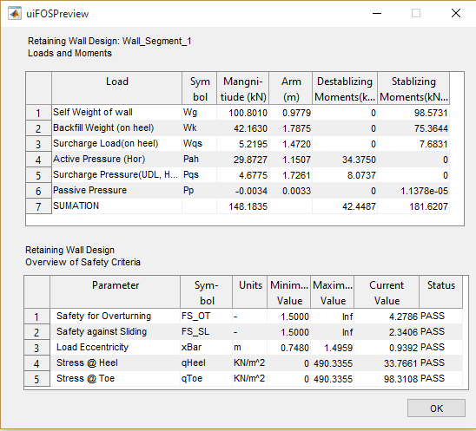Image resolution: width=476 pixels, height=431 pixels.
Task: Minimize the uiFOSPreview window
Action: (377, 13)
